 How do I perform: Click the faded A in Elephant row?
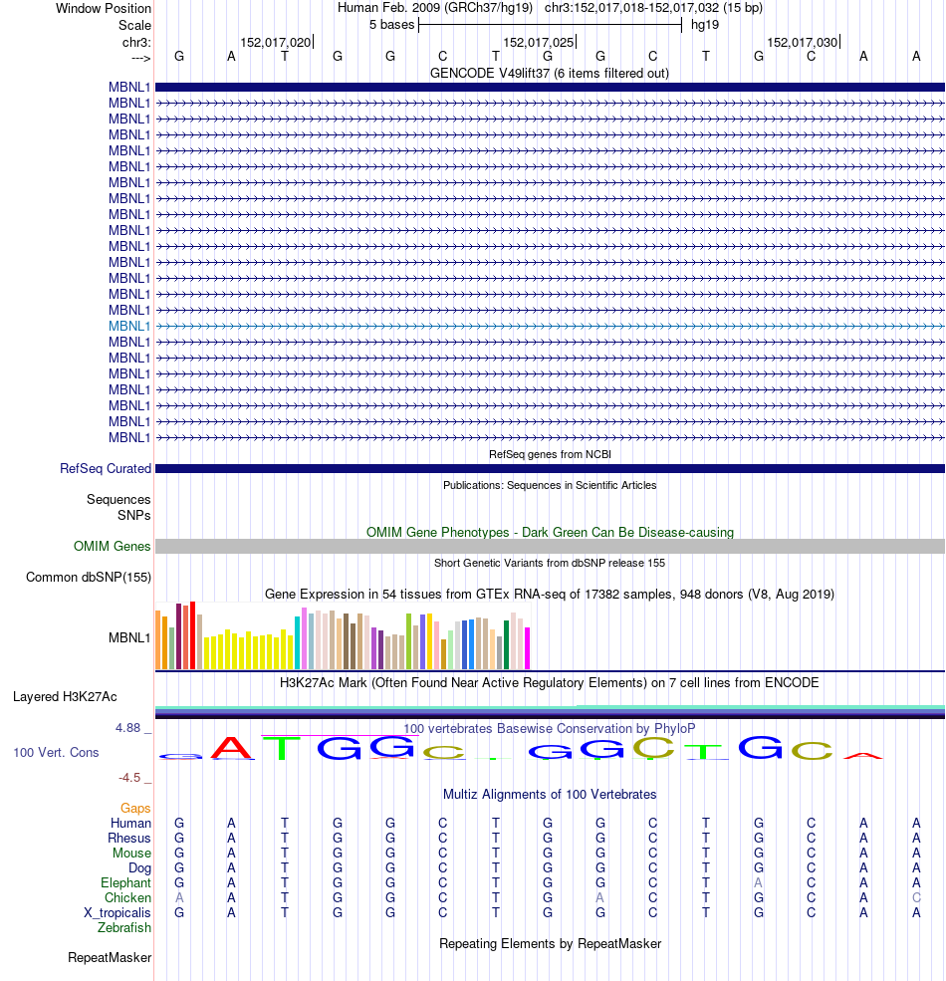pyautogui.click(x=759, y=882)
